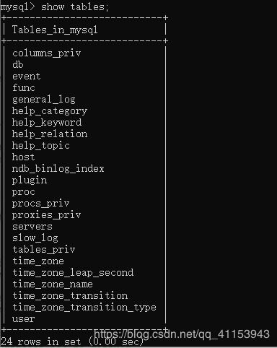Viewport: 277px width, 348px height.
Task: Click ndb_binlog_index in the list
Action: click(x=58, y=169)
